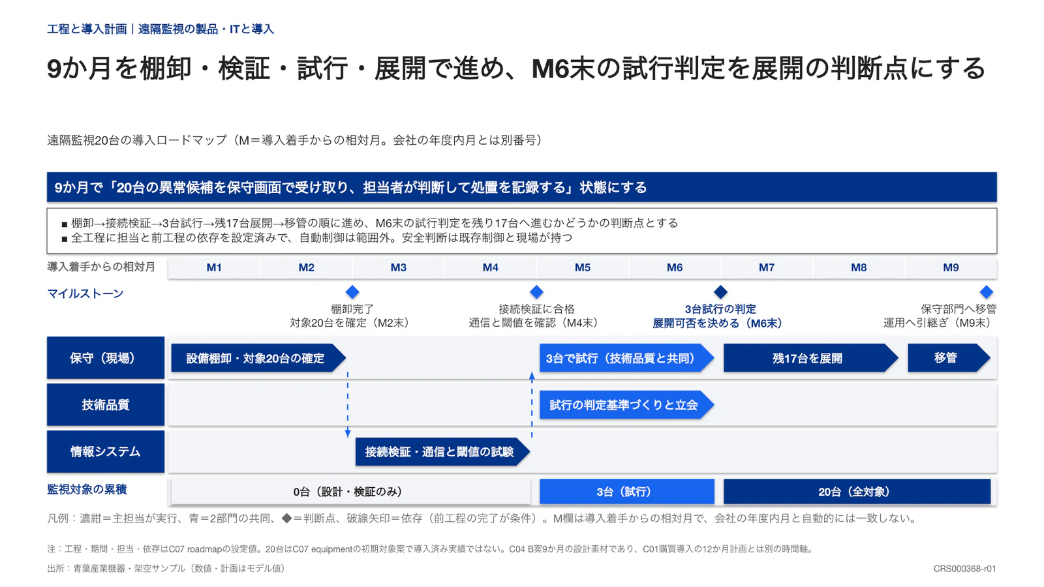This screenshot has height=587, width=1044.
Task: Click the M9末 保守部門へ移管 milestone diamond
Action: coord(986,292)
